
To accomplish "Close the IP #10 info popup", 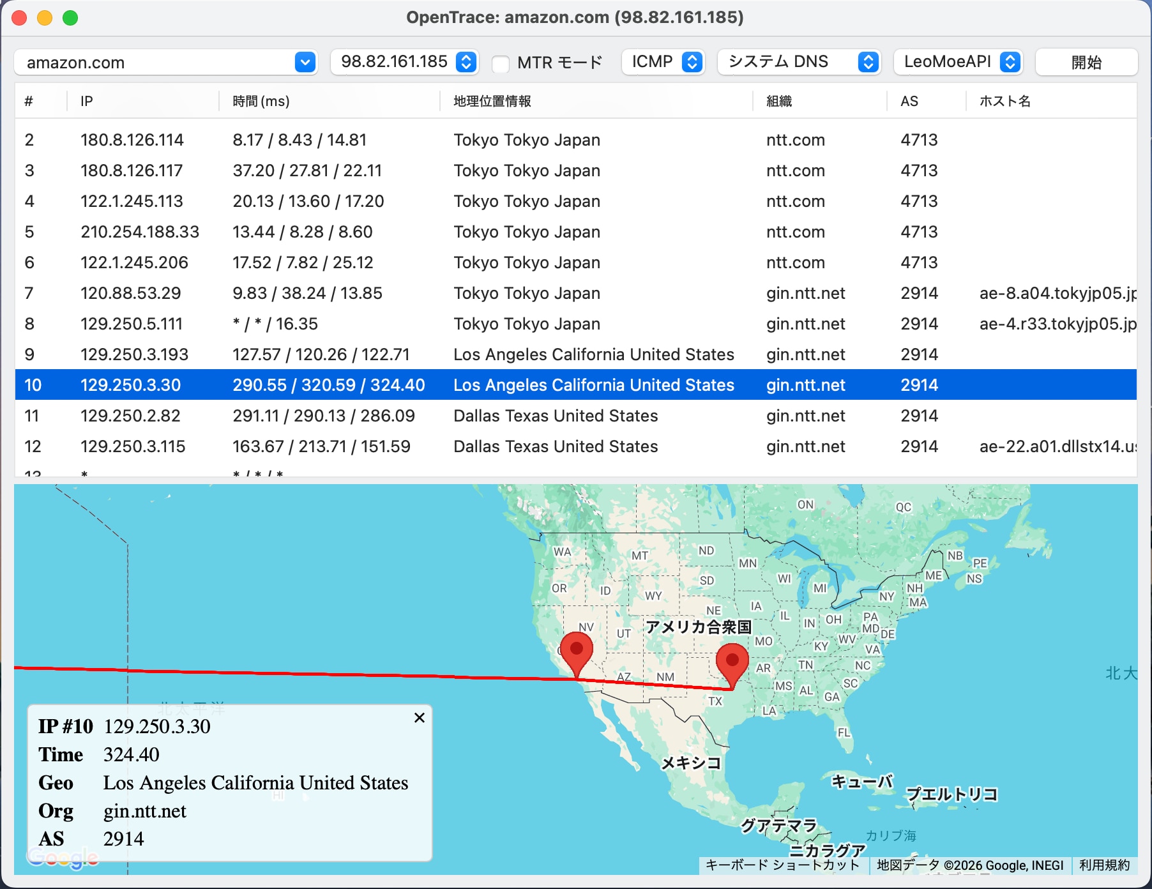I will click(420, 718).
